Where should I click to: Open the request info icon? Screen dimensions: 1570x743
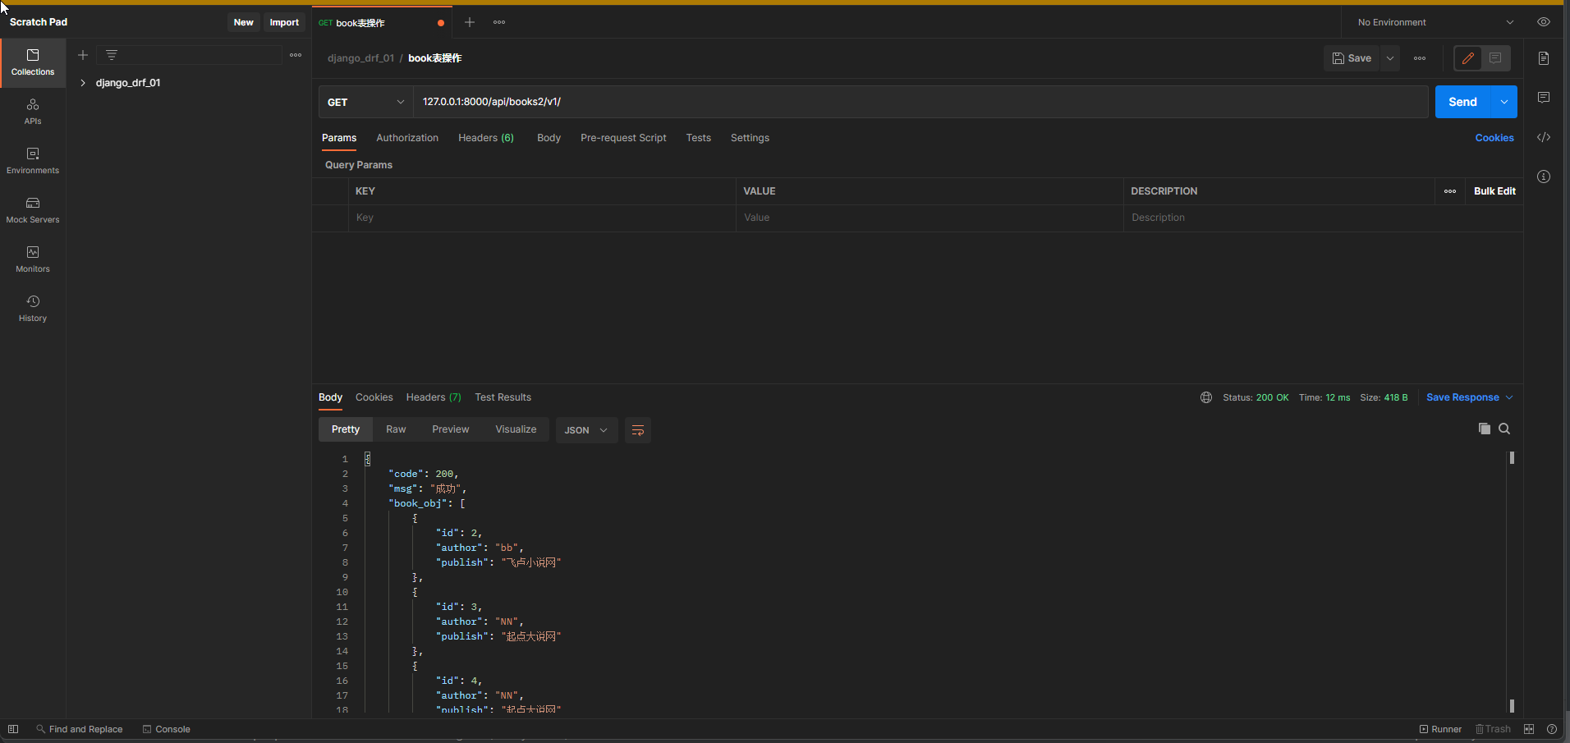(x=1544, y=177)
